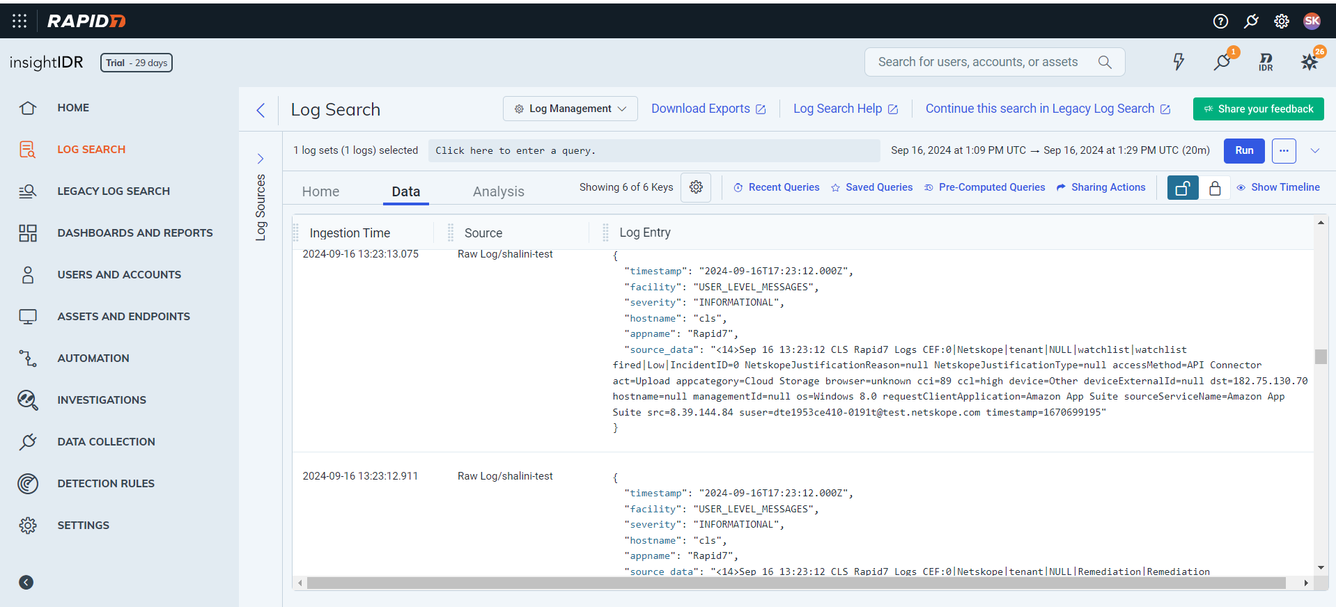
Task: Click the horizontal scrollbar under log results
Action: 795,583
